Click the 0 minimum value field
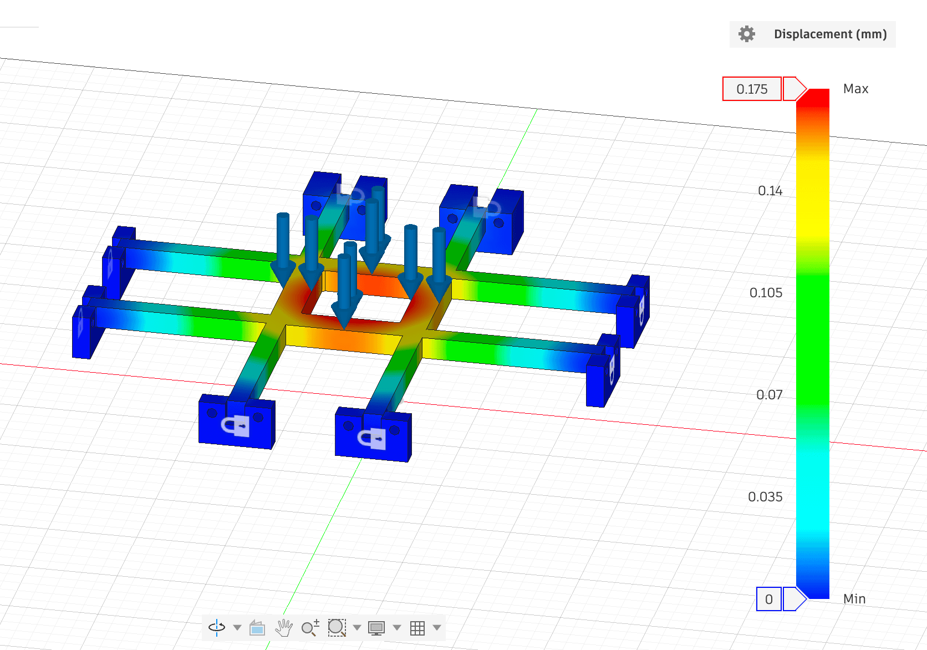The image size is (927, 650). [769, 600]
